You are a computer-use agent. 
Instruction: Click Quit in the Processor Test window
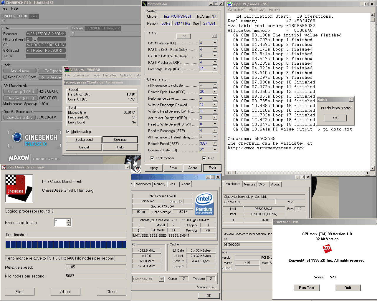click(348, 288)
